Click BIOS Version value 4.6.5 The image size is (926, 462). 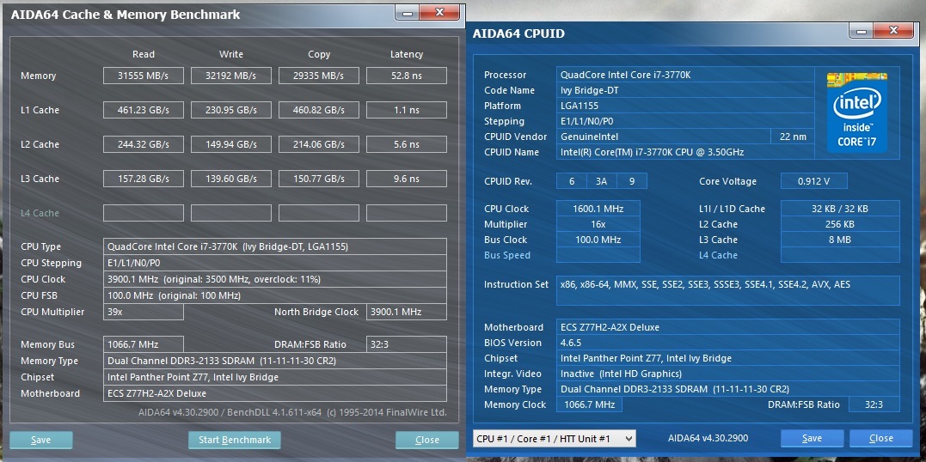pyautogui.click(x=727, y=343)
